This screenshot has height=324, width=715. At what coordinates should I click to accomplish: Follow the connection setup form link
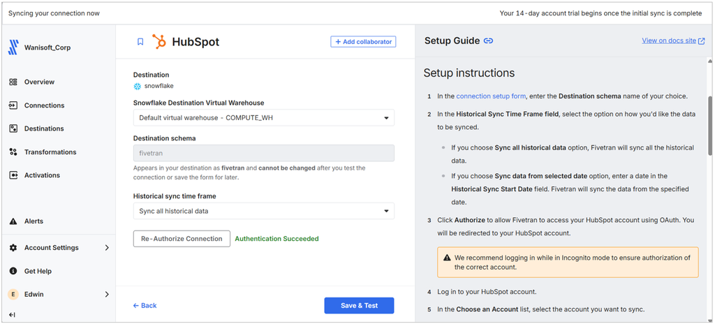pyautogui.click(x=491, y=96)
